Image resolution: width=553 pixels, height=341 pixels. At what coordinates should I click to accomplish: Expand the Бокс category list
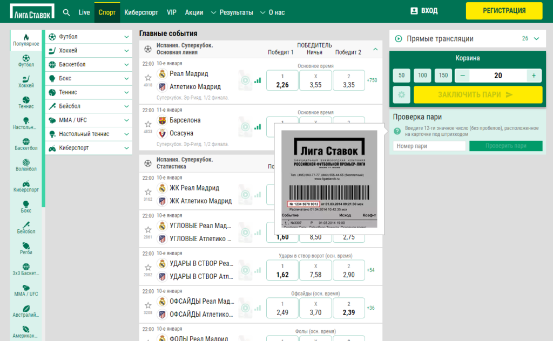(126, 79)
